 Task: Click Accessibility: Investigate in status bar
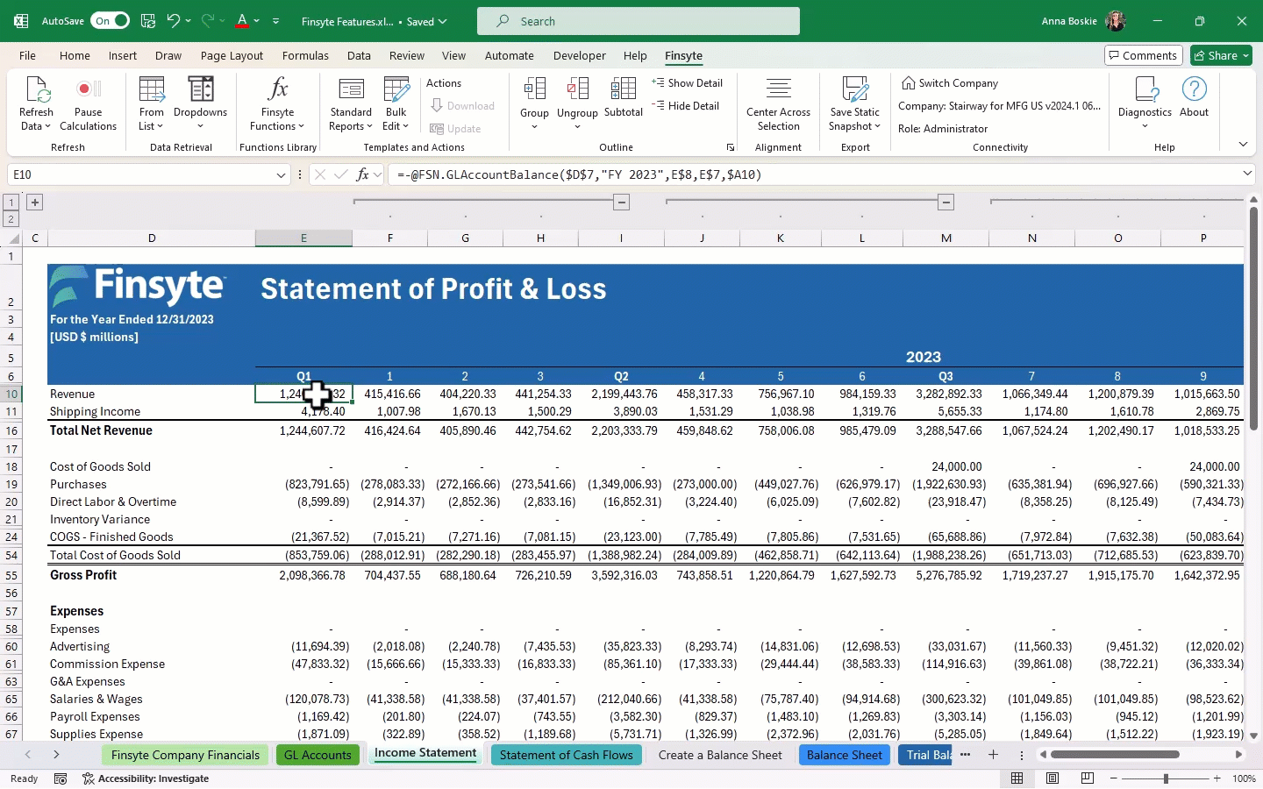(146, 778)
